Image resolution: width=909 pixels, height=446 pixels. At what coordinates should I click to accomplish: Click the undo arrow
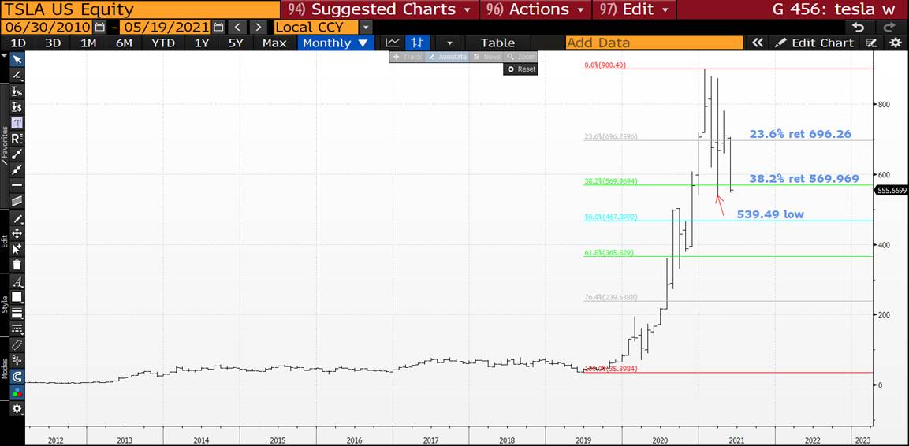(x=858, y=28)
